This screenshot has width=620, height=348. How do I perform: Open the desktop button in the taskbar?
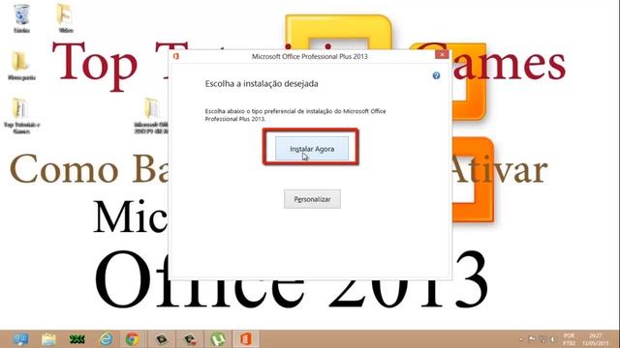point(19,339)
